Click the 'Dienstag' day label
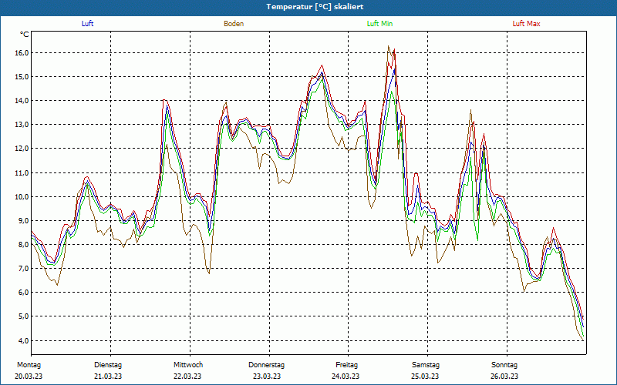 (108, 365)
